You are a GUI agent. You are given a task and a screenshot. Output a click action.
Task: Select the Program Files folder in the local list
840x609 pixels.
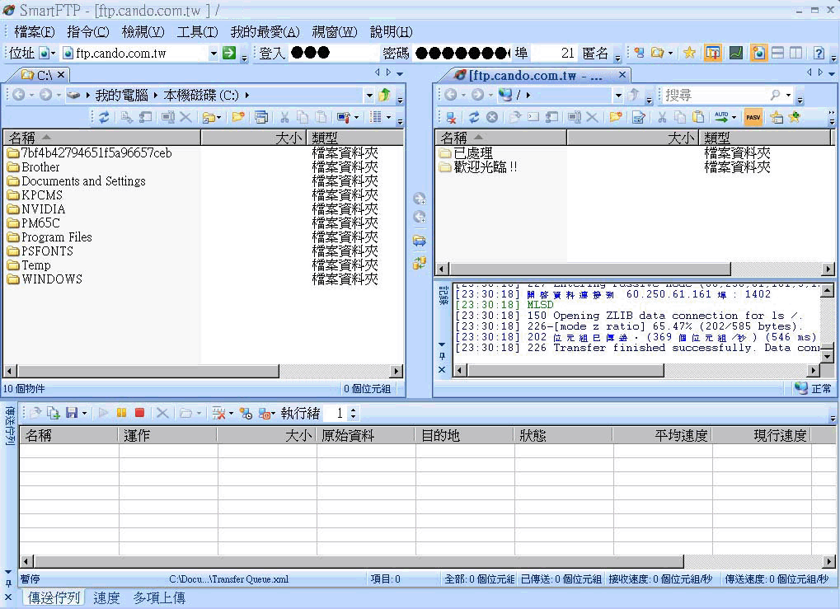click(x=57, y=237)
